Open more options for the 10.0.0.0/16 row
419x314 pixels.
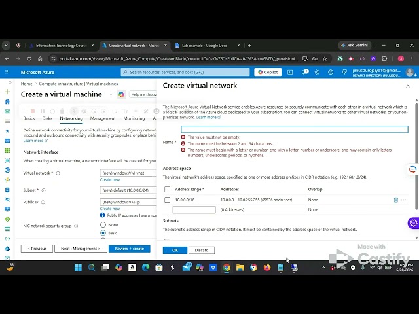[403, 200]
